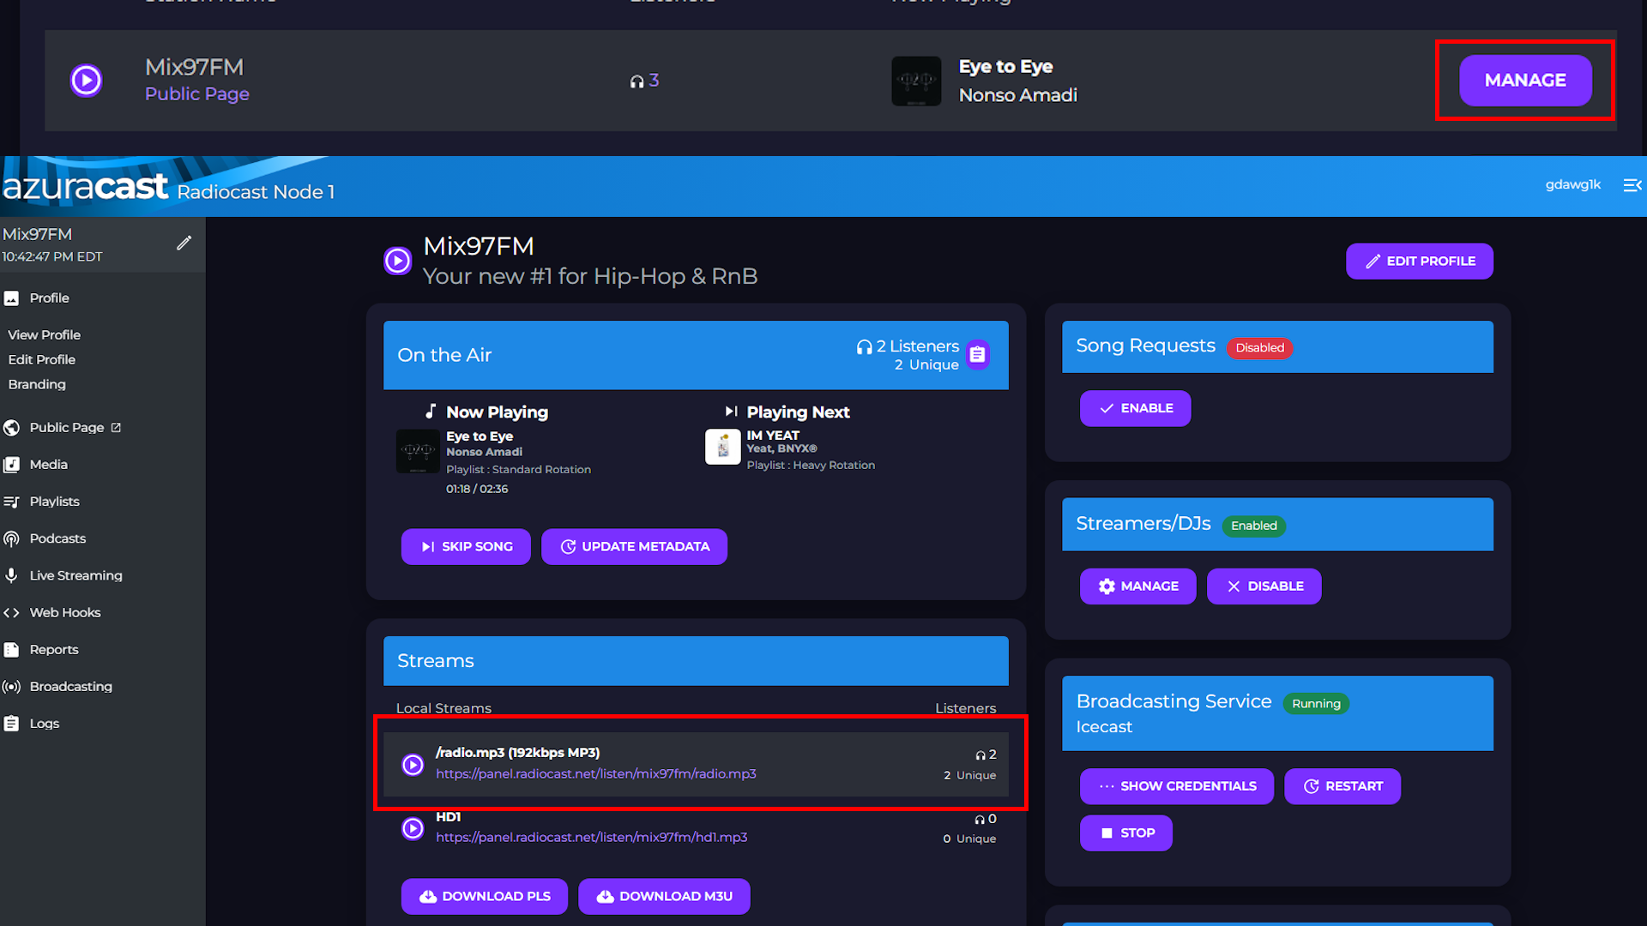Click the Profile image icon in the sidebar
This screenshot has height=926, width=1647.
click(x=11, y=298)
